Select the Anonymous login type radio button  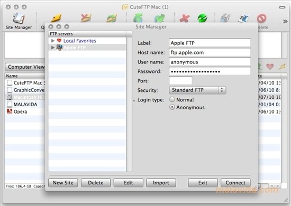172,107
